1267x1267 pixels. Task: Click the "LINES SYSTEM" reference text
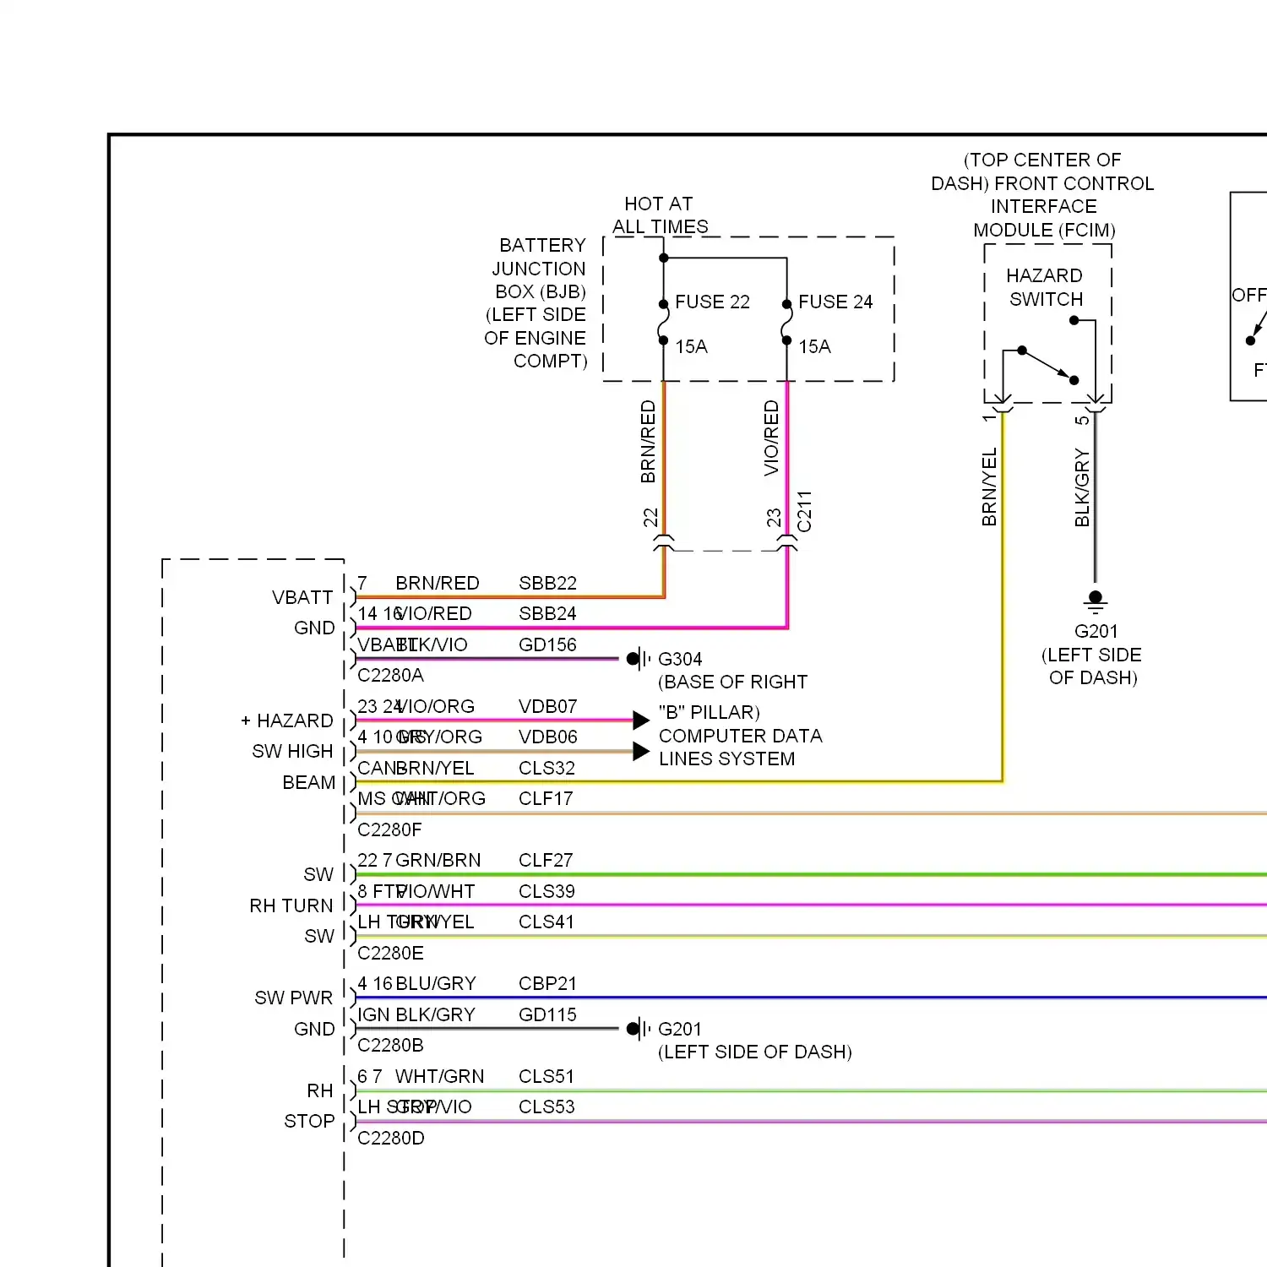(726, 759)
